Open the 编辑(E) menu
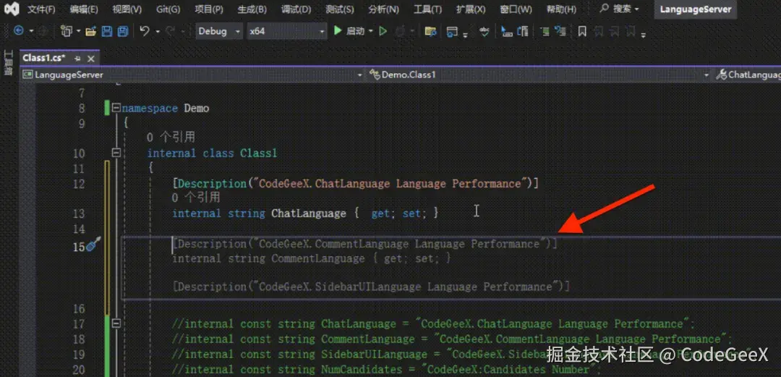 click(84, 9)
